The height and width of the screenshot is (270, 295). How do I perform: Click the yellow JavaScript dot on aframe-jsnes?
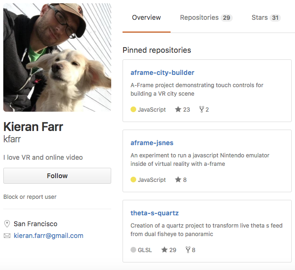pos(133,180)
